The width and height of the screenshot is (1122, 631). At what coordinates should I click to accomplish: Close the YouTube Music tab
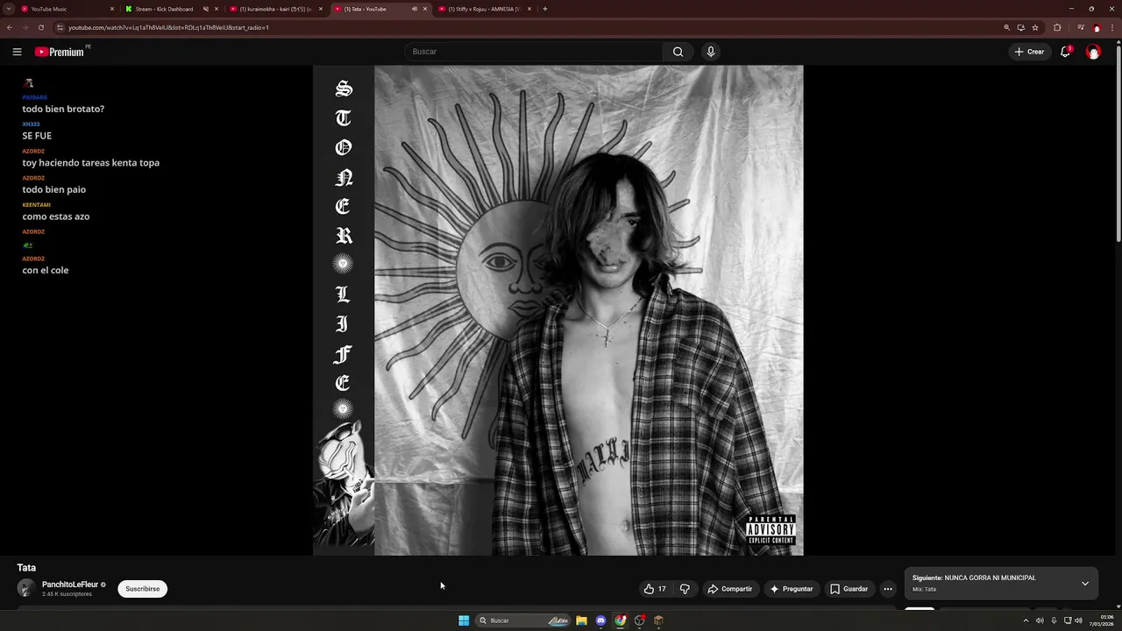(x=112, y=9)
